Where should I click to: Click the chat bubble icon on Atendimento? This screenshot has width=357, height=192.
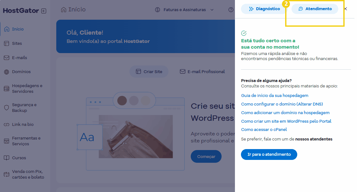tap(301, 9)
